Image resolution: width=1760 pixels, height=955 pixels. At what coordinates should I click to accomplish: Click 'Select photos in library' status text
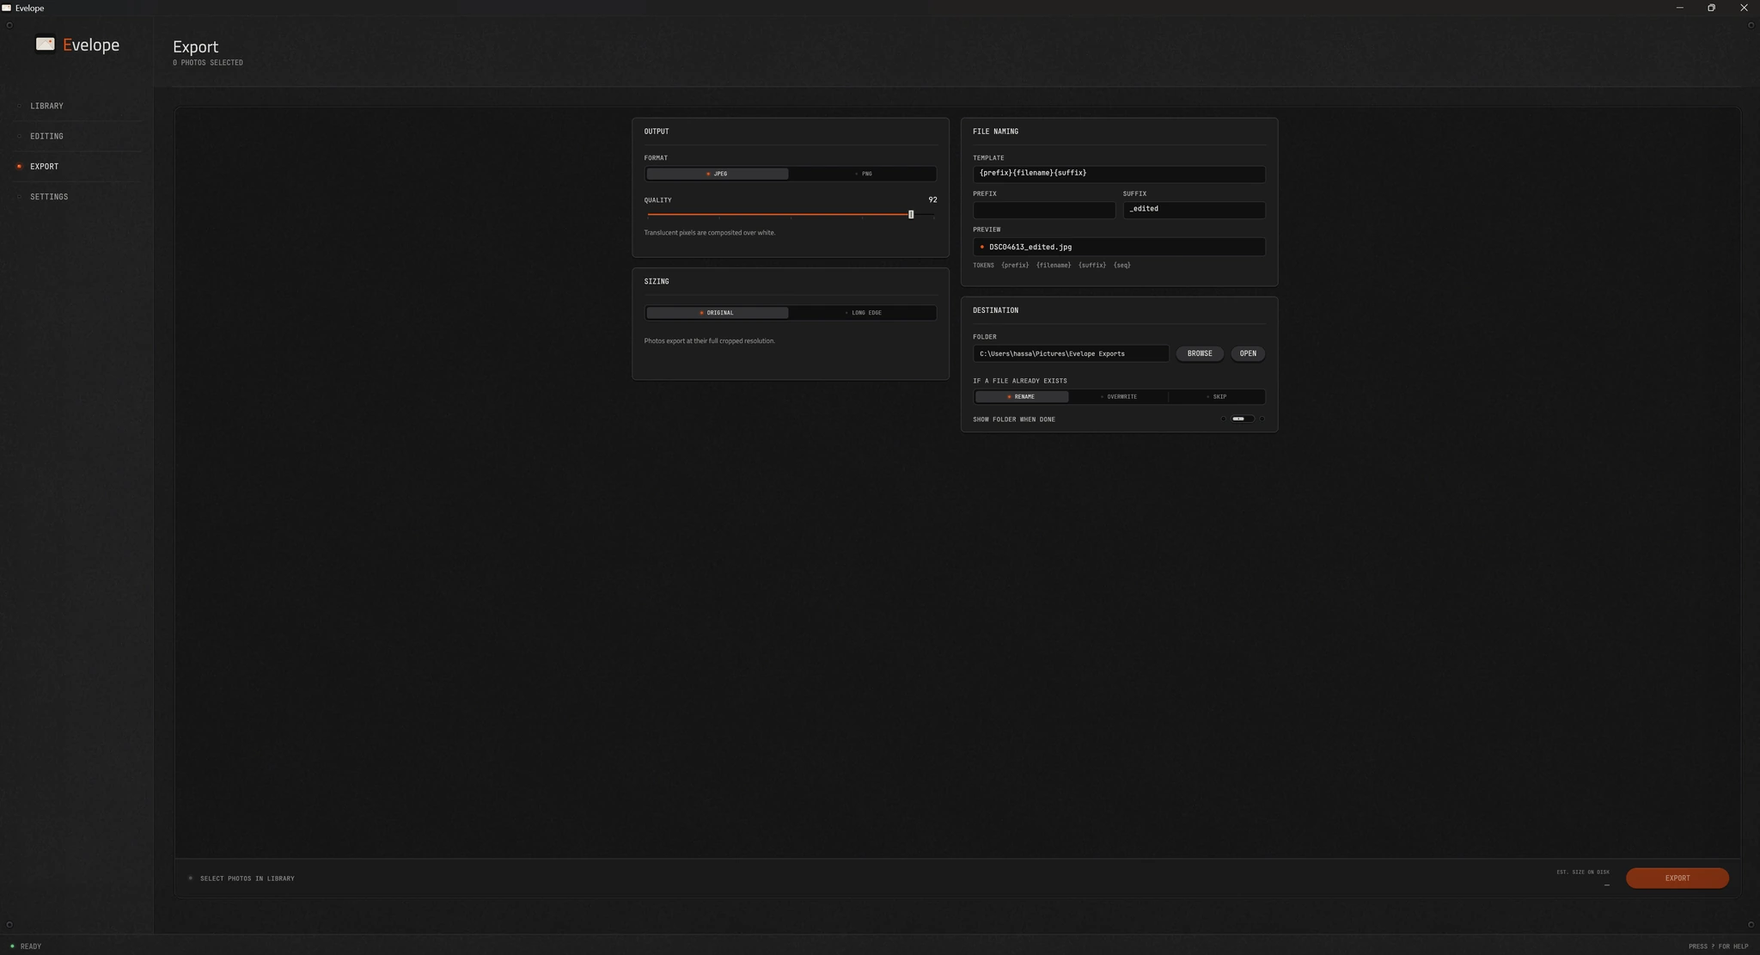247,878
